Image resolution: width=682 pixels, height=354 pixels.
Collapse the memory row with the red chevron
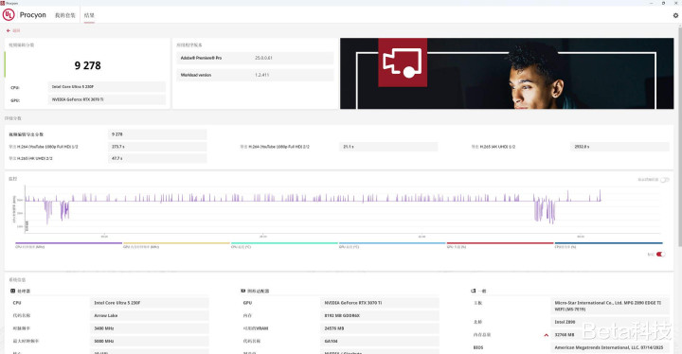546,335
